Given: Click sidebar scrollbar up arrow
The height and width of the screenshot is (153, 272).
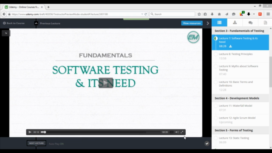Looking at the screenshot, I should click(x=271, y=28).
